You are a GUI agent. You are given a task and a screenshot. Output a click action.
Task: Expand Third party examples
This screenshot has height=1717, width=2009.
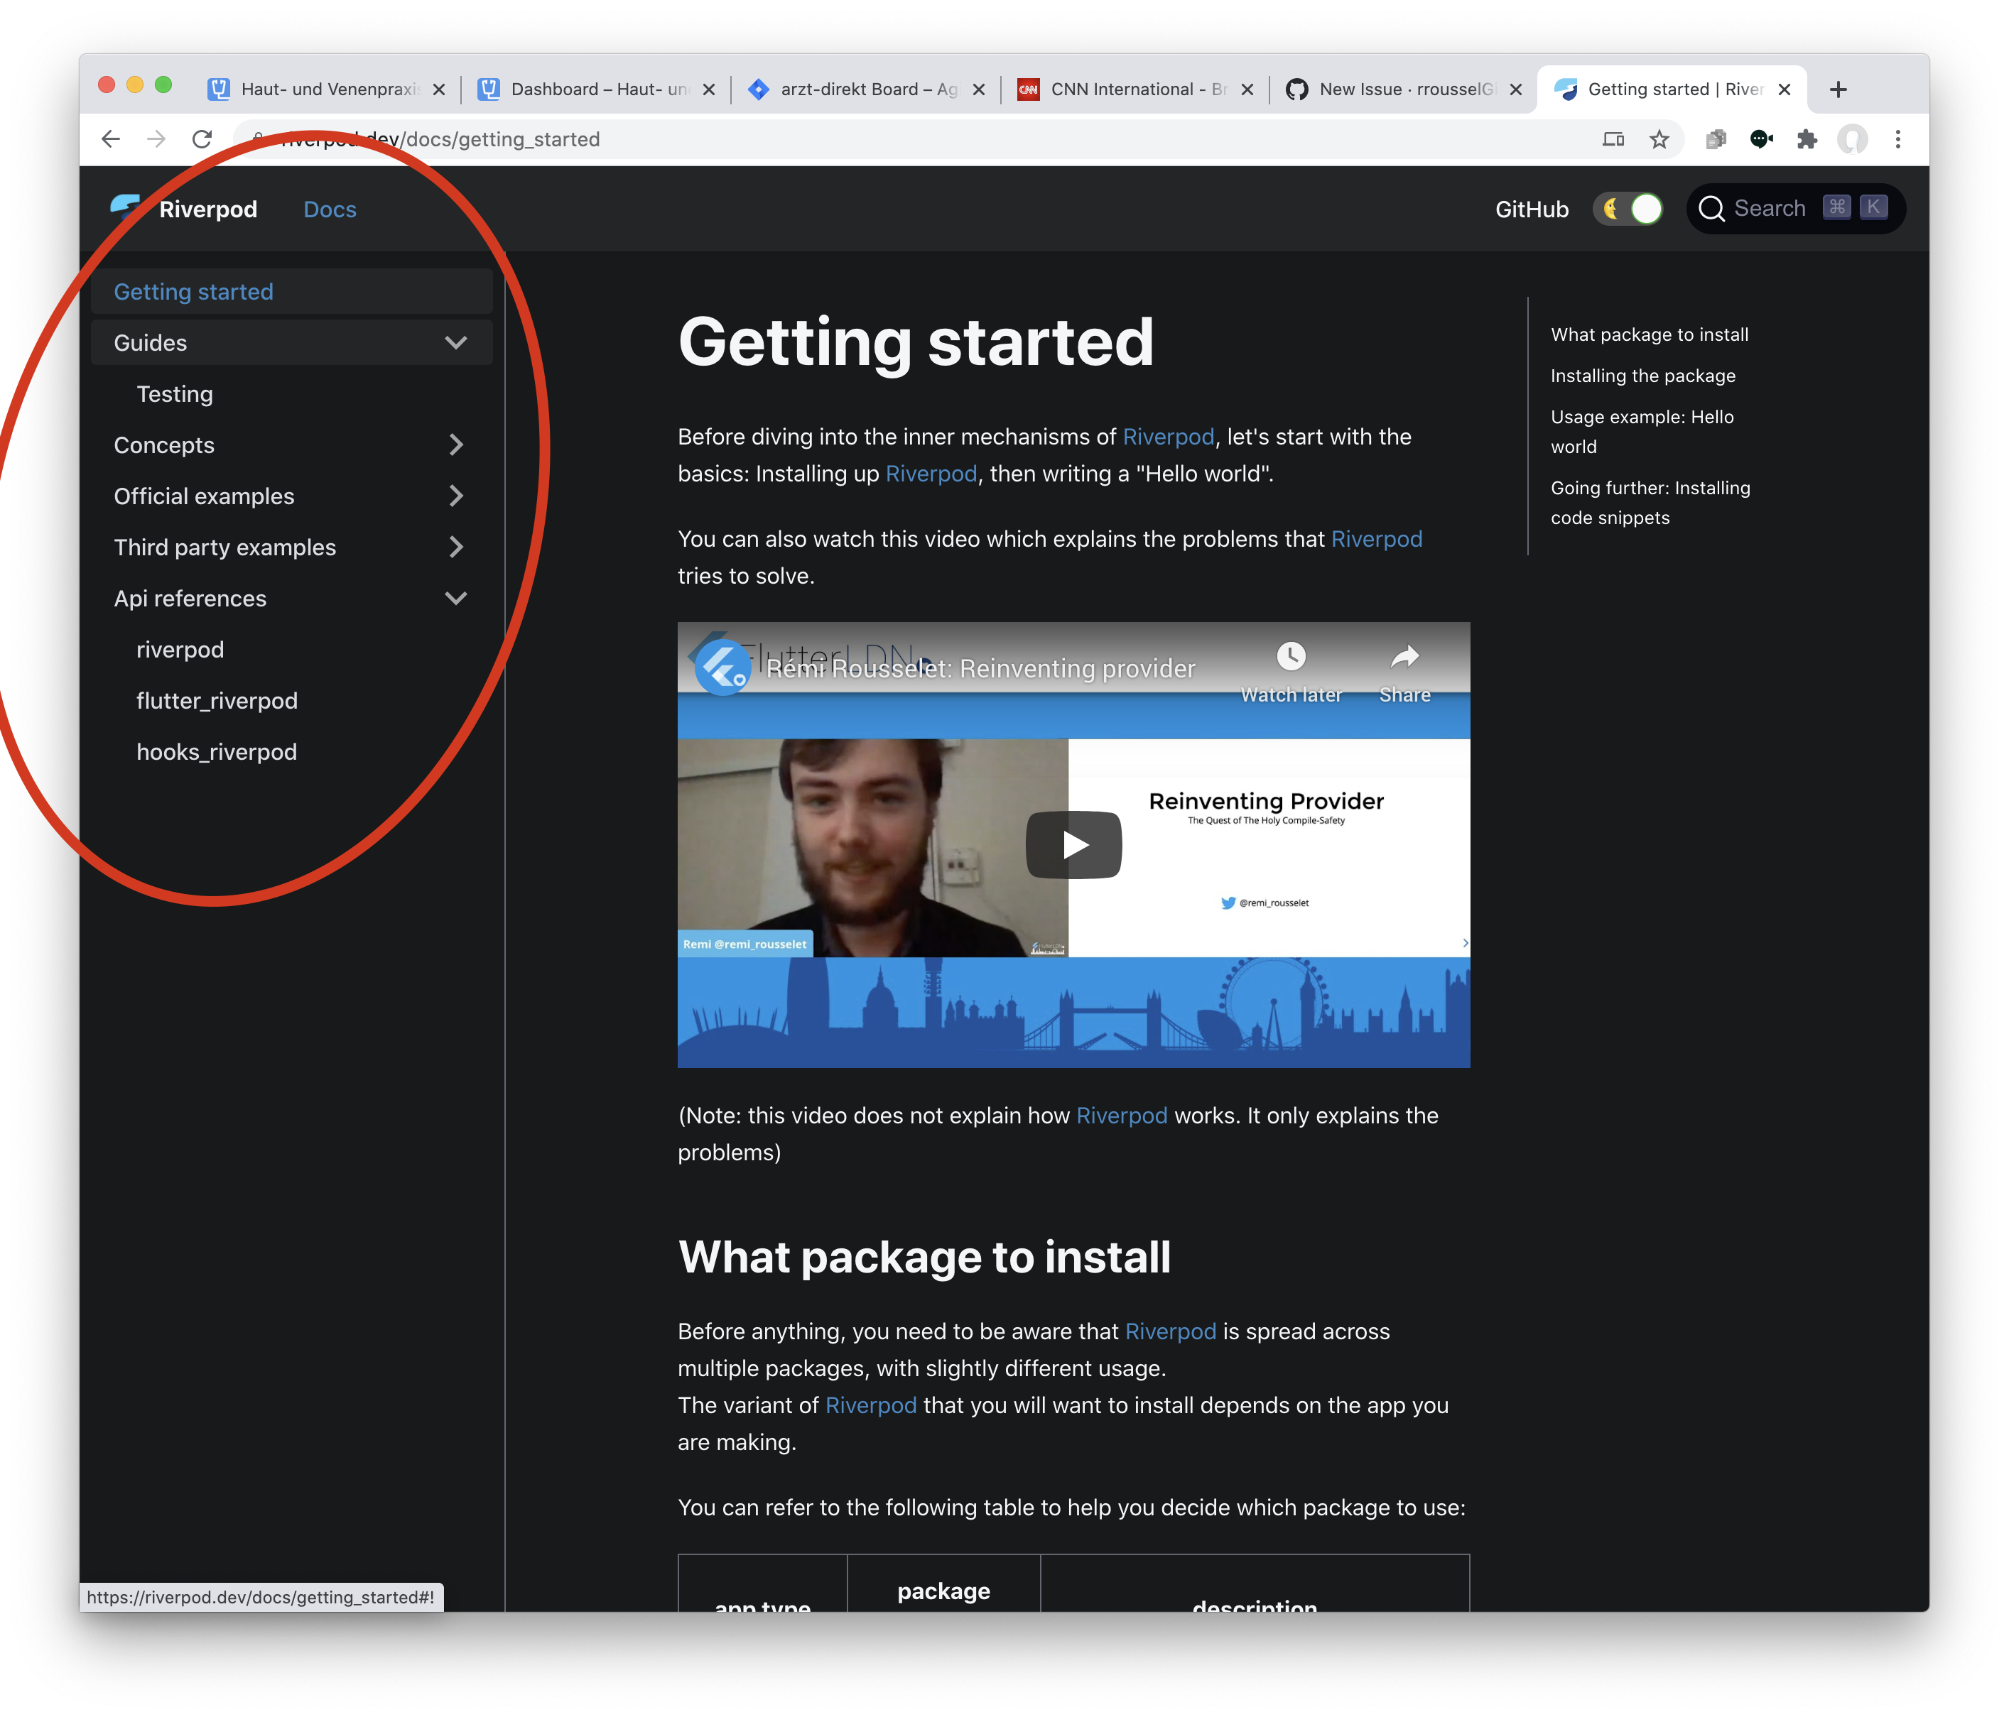(455, 547)
